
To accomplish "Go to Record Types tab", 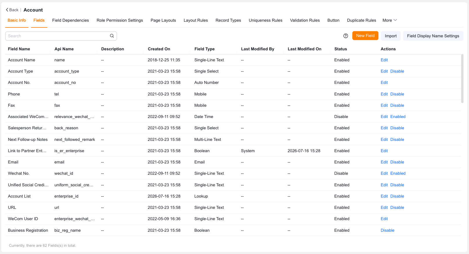I will coord(228,20).
